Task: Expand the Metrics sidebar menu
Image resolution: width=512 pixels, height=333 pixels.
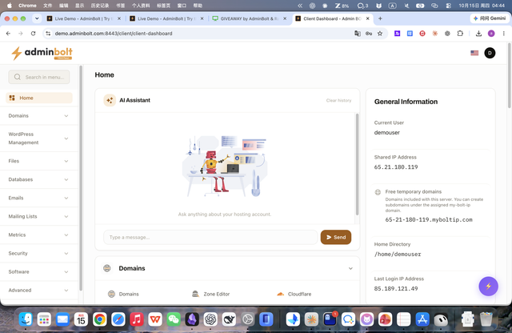Action: tap(39, 235)
